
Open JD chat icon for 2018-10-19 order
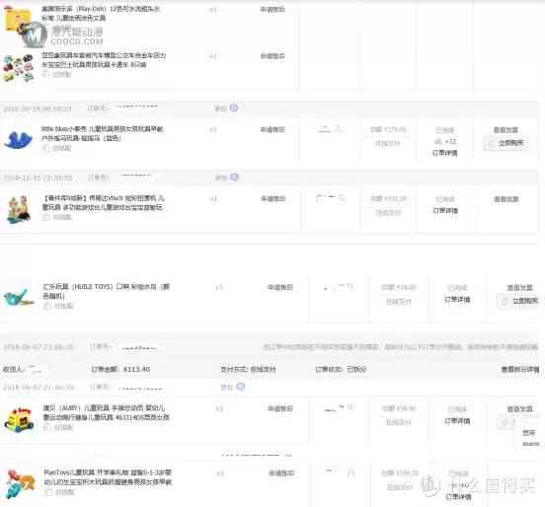click(234, 108)
